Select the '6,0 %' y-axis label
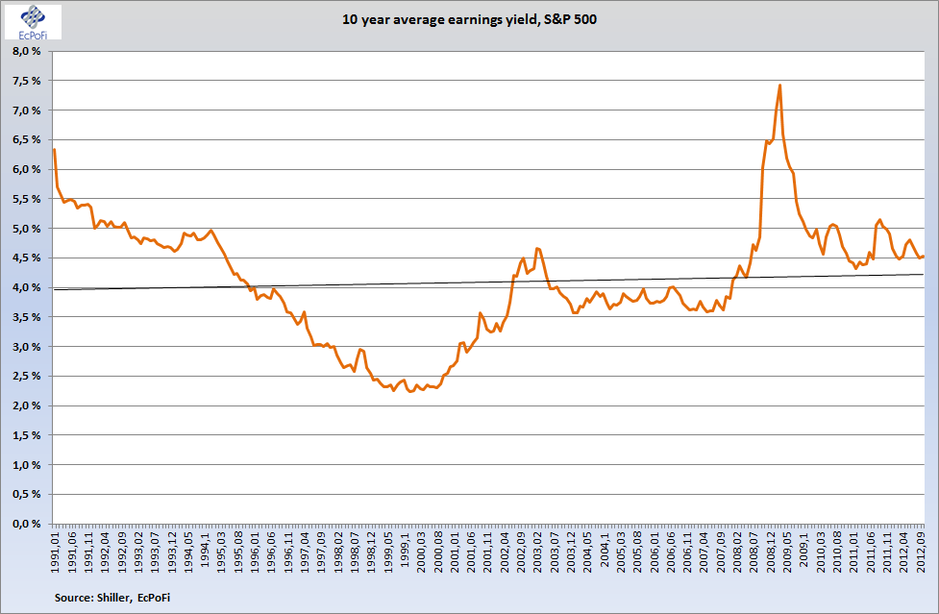This screenshot has width=939, height=614. pos(26,169)
